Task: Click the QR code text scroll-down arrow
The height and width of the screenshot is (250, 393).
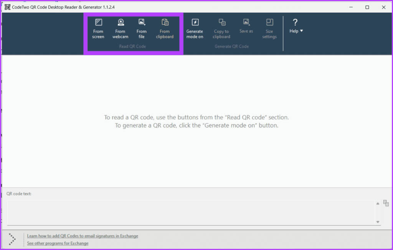Action: coord(378,222)
